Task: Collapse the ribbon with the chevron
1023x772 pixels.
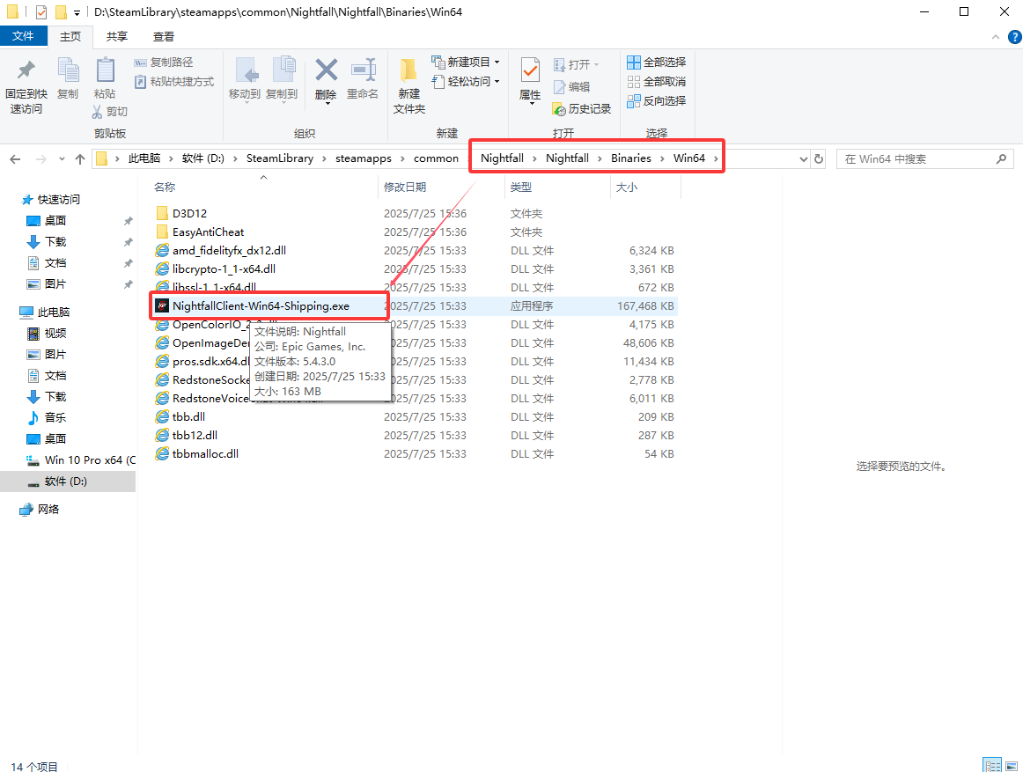Action: [x=996, y=37]
